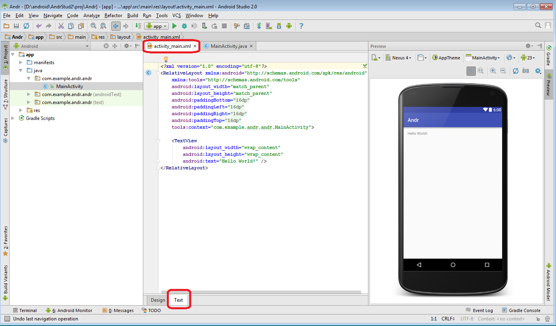Click the gray Stop square icon

click(x=224, y=26)
